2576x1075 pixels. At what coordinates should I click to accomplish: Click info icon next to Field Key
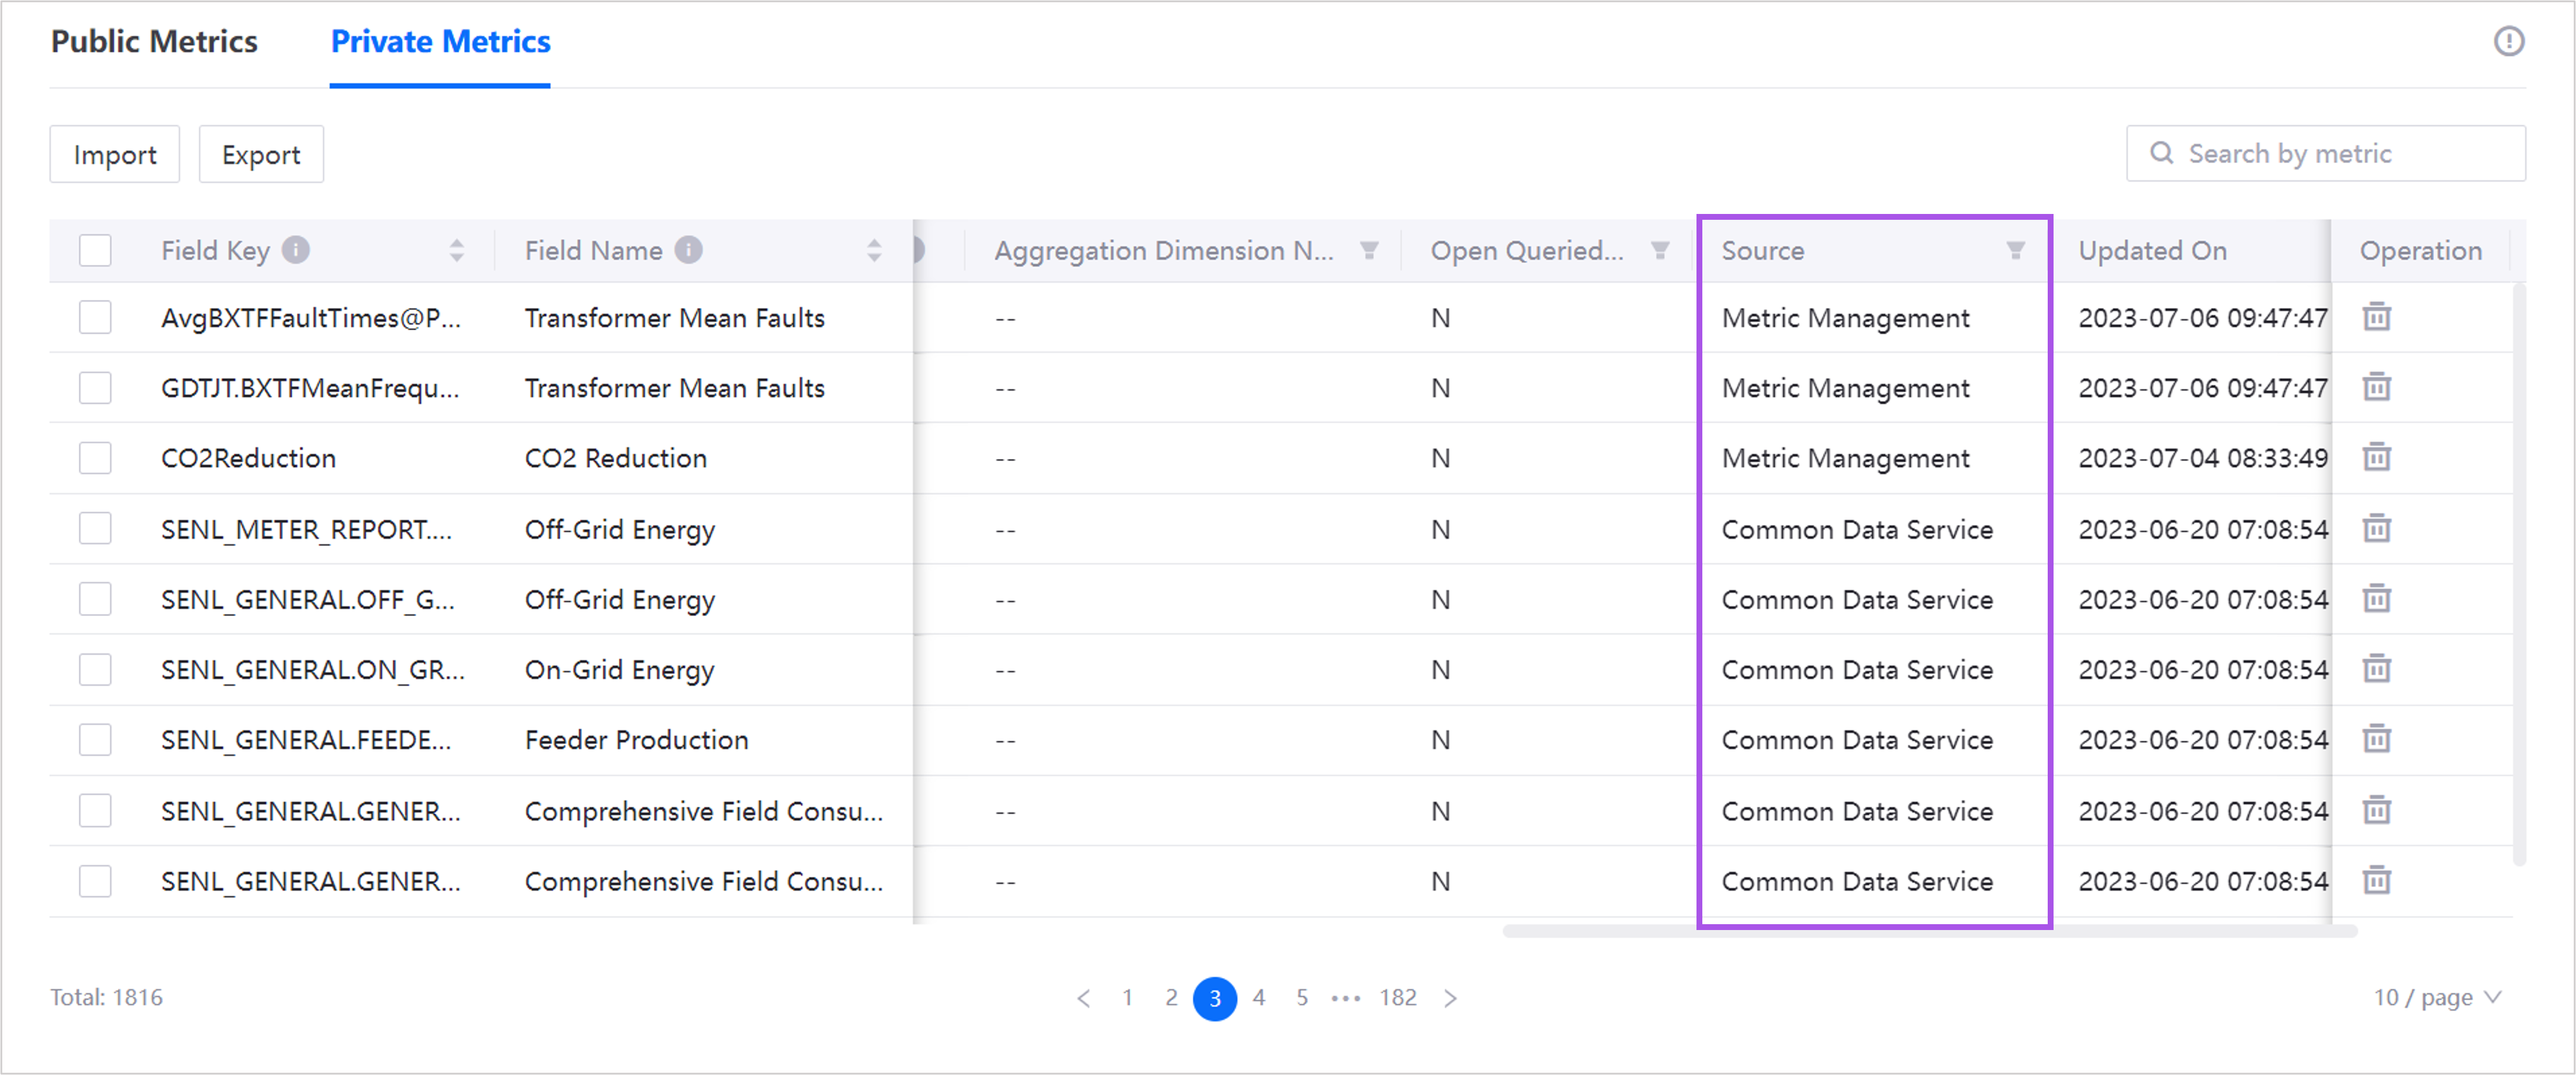(x=296, y=250)
